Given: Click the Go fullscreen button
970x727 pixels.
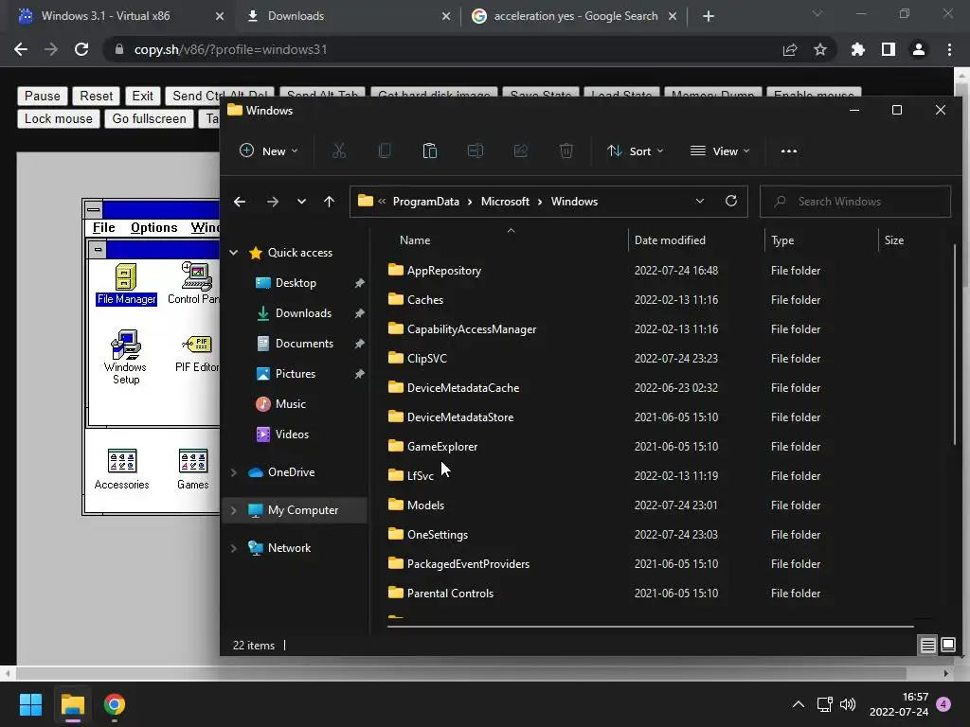Looking at the screenshot, I should tap(149, 118).
